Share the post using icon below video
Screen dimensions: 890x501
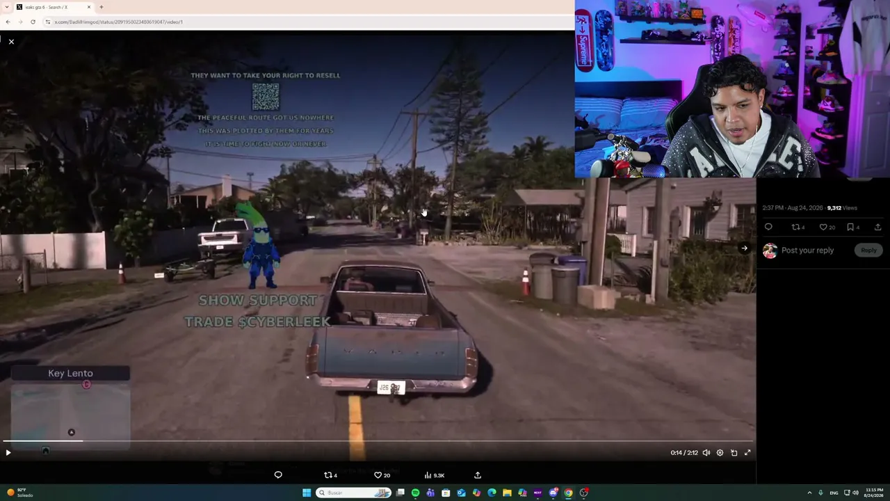[x=478, y=475]
